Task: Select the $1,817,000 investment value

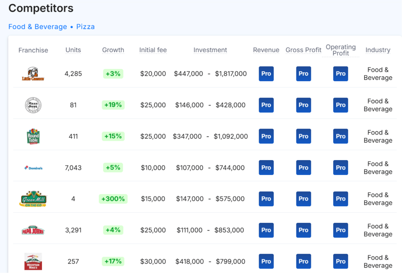Action: [231, 74]
